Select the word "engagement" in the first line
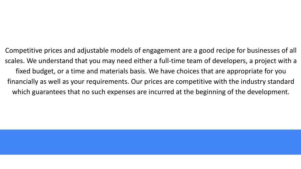301x169 pixels. click(161, 51)
